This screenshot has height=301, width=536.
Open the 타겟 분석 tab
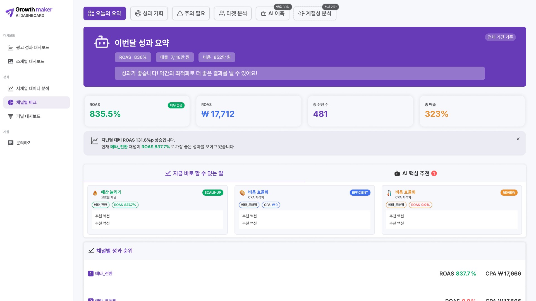coord(233,13)
